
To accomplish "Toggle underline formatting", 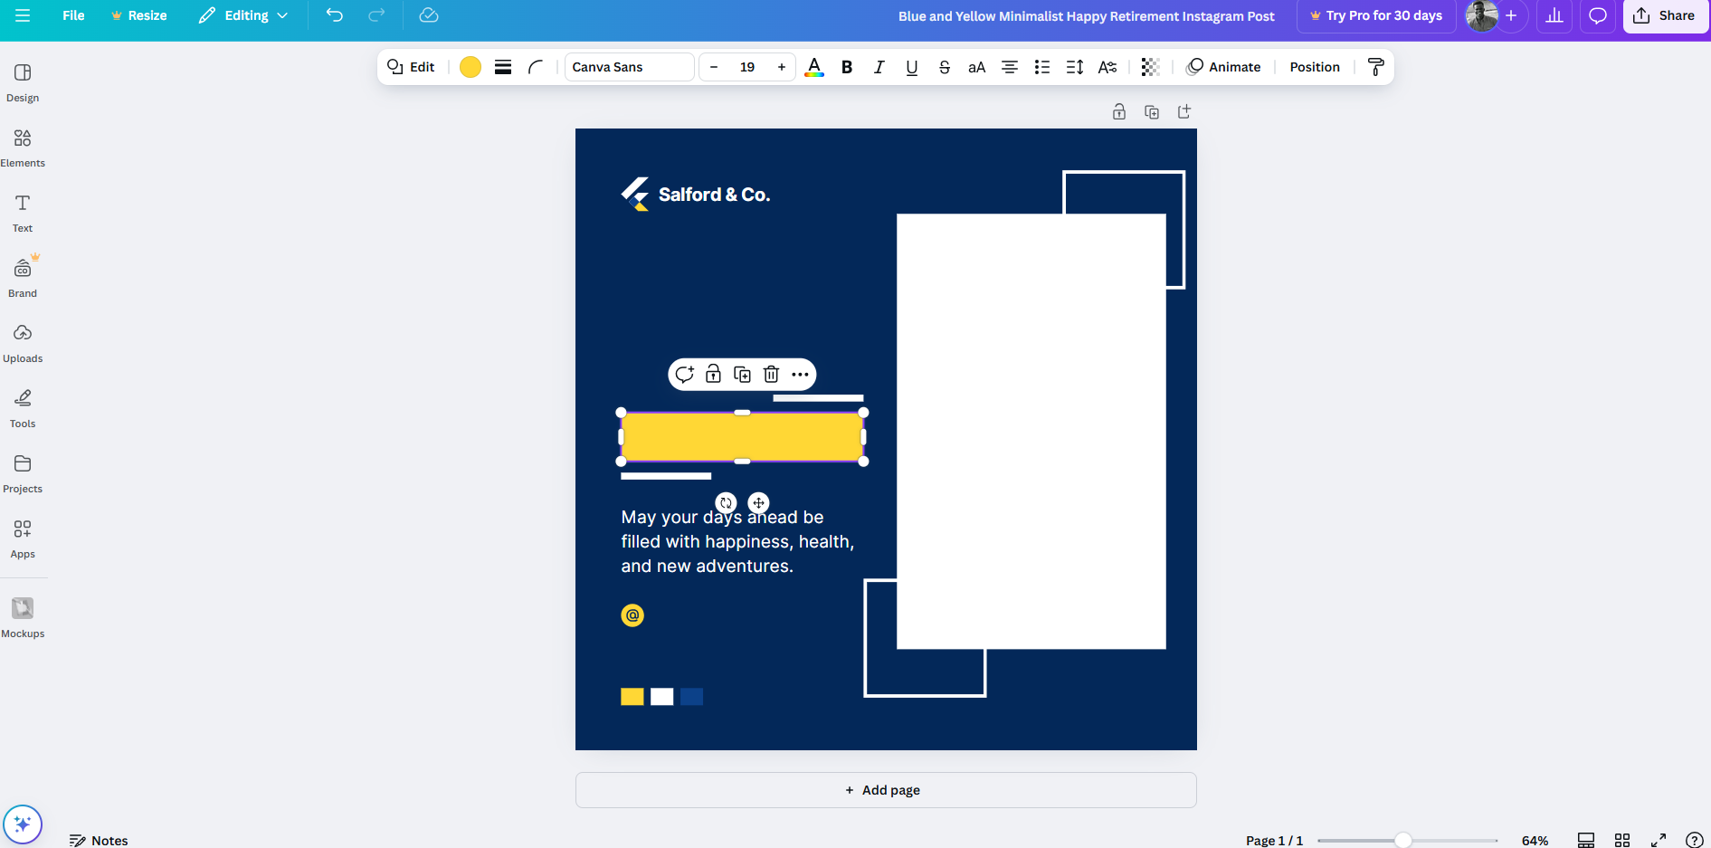I will click(x=912, y=67).
